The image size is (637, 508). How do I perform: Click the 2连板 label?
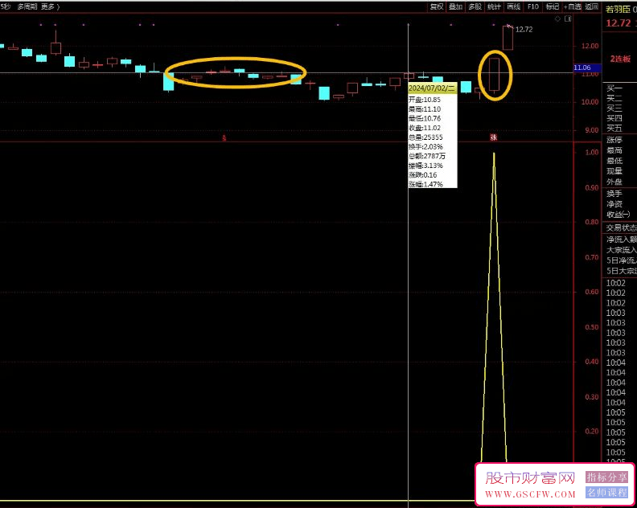click(x=620, y=59)
